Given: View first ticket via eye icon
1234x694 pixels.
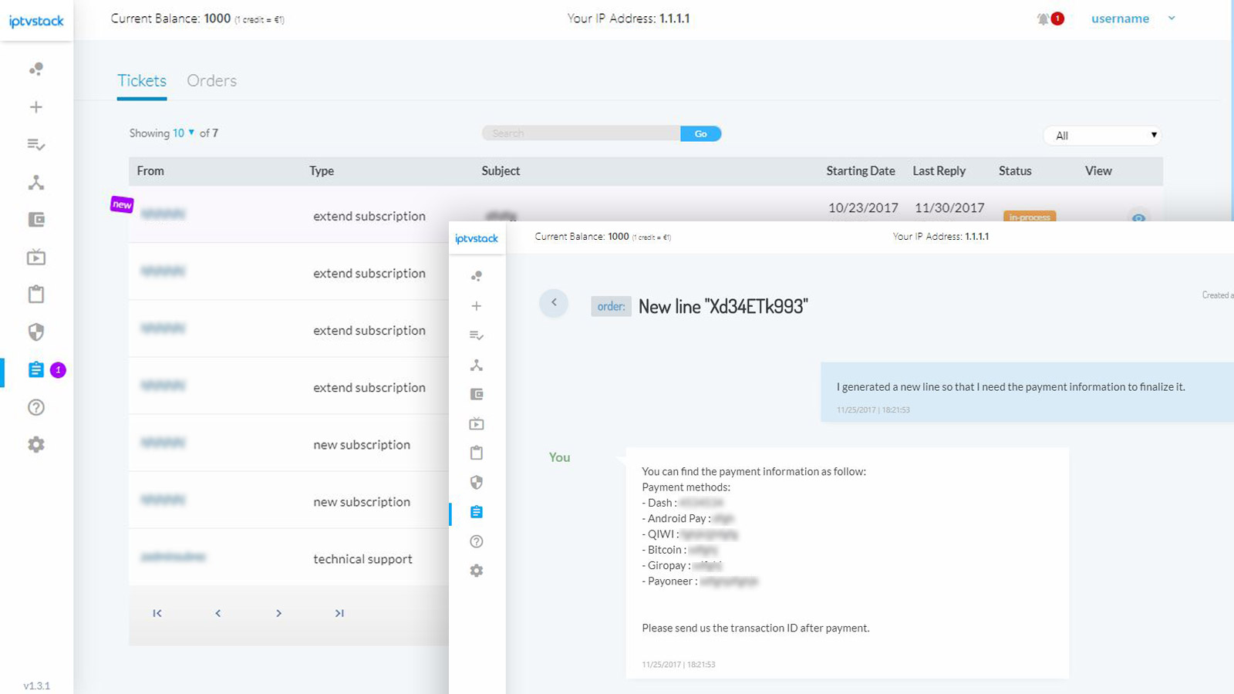Looking at the screenshot, I should click(1138, 217).
